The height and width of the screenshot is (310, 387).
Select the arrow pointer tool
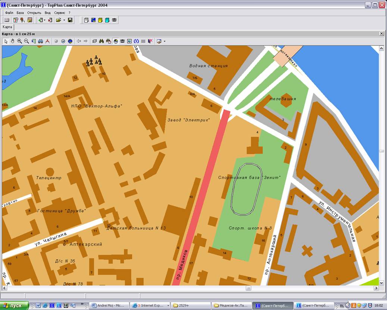click(6, 41)
